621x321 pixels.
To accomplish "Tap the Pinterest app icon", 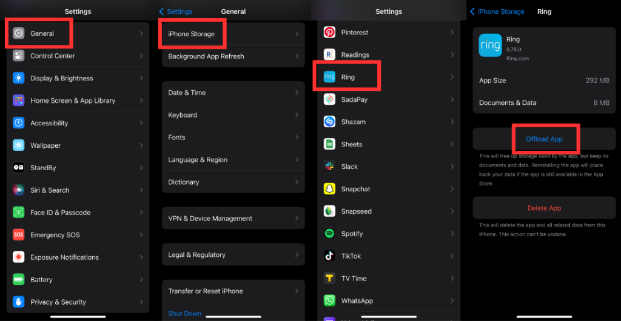I will [329, 33].
